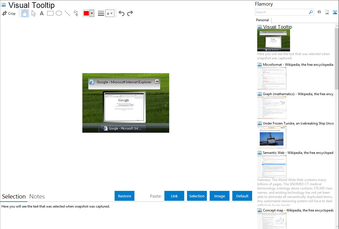The image size is (339, 229).
Task: Click the Paste Selection button
Action: [197, 196]
